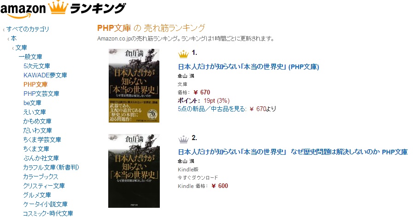The width and height of the screenshot is (415, 217).
Task: Open the カラフル文庫(新書判) category
Action: pos(51,167)
